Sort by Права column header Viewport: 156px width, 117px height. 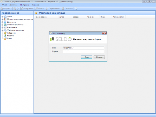pyautogui.click(x=106, y=17)
